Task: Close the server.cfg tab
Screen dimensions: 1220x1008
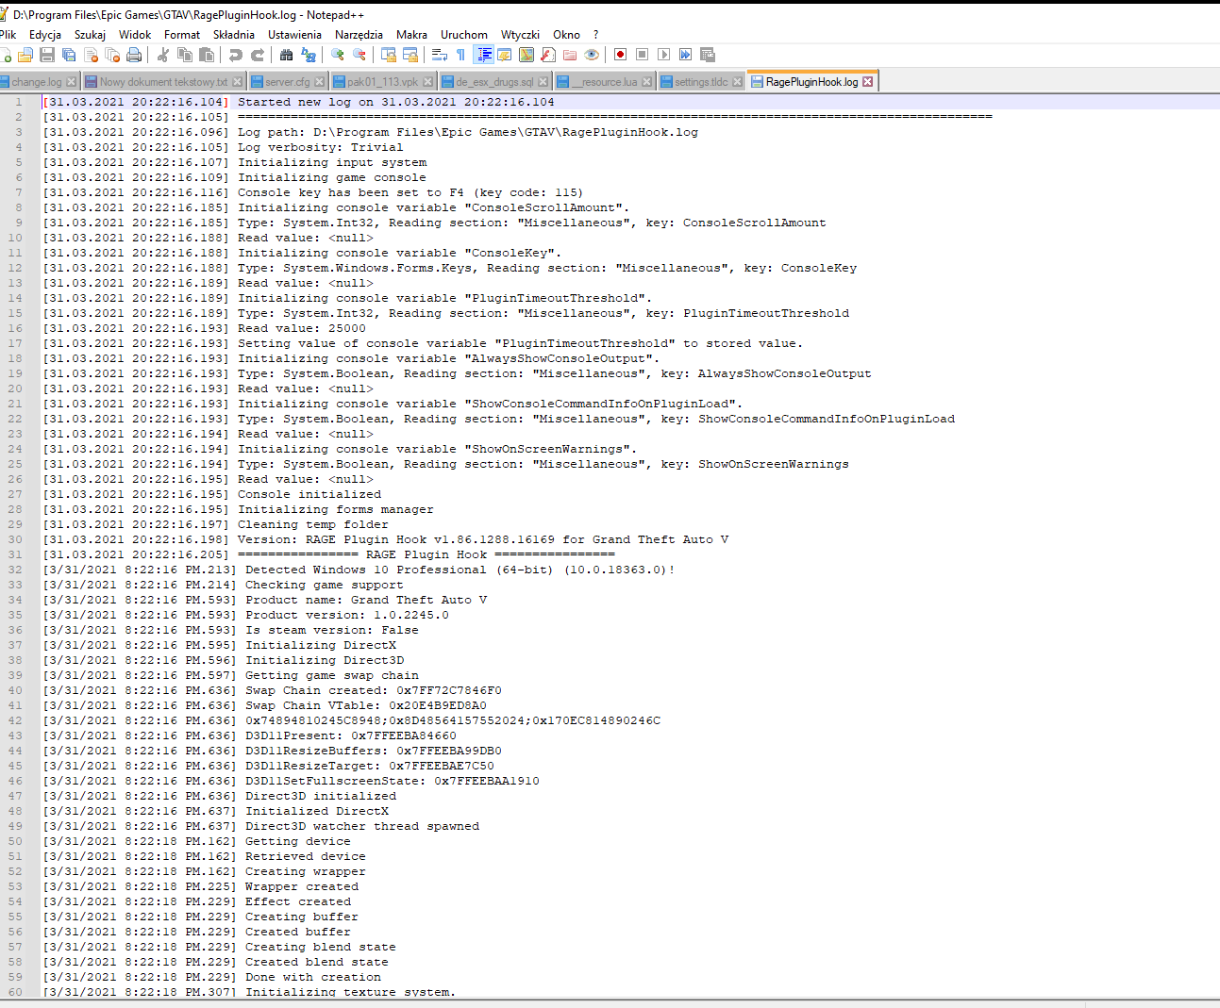Action: point(320,82)
